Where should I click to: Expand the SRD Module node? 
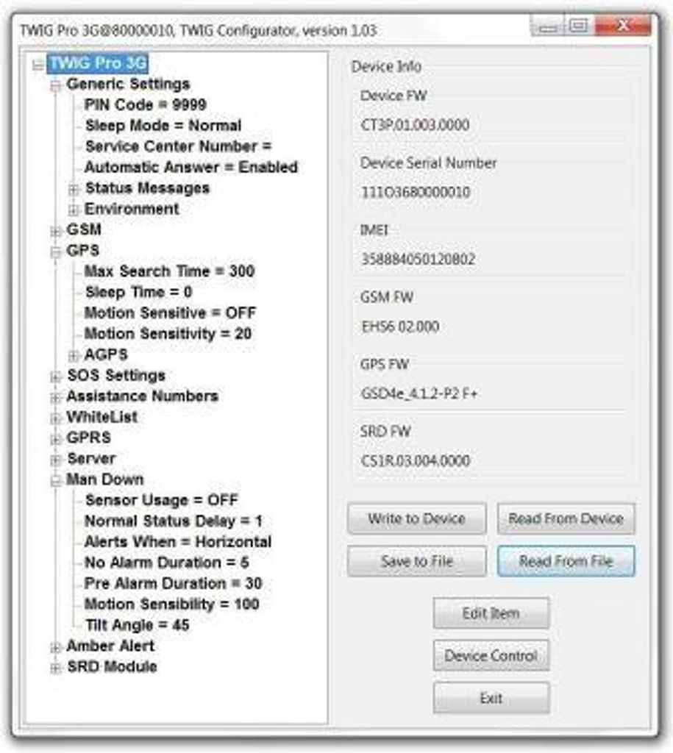pos(56,668)
